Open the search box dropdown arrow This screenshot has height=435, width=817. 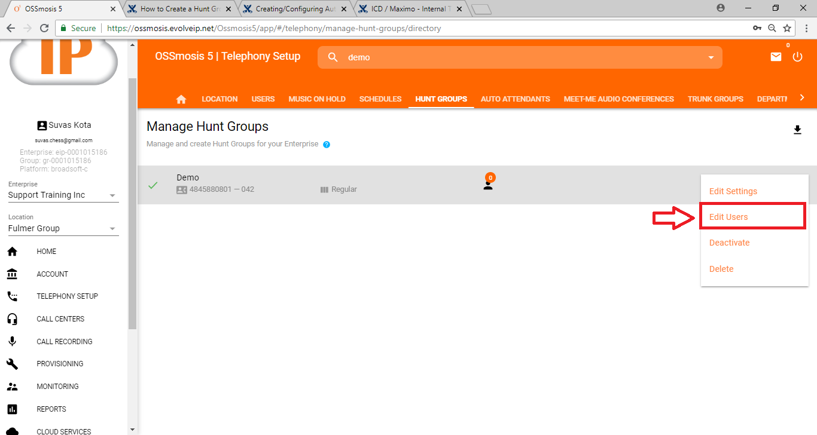711,57
